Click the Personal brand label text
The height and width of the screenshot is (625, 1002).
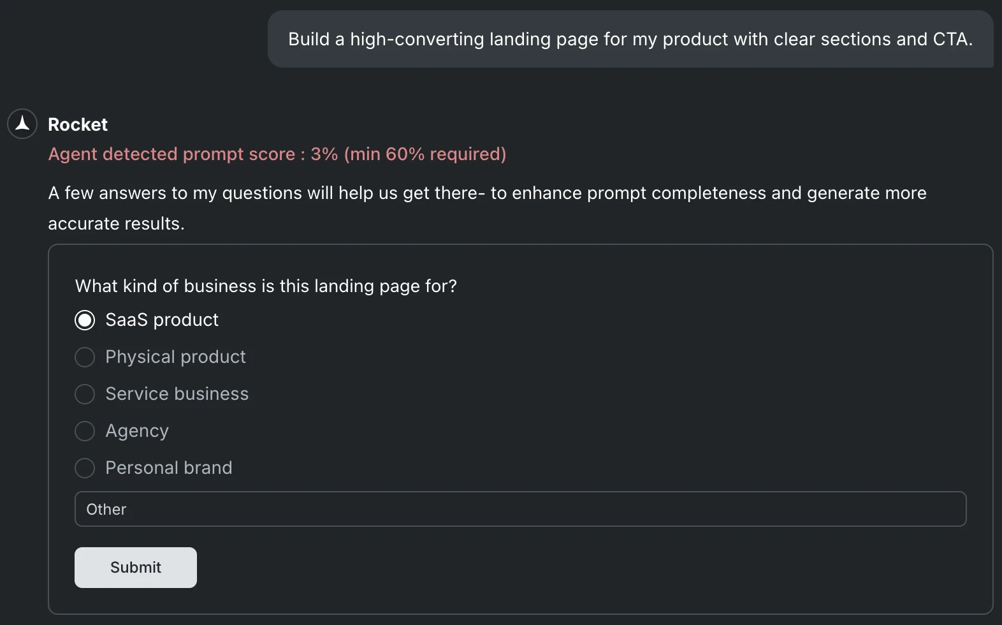tap(168, 468)
